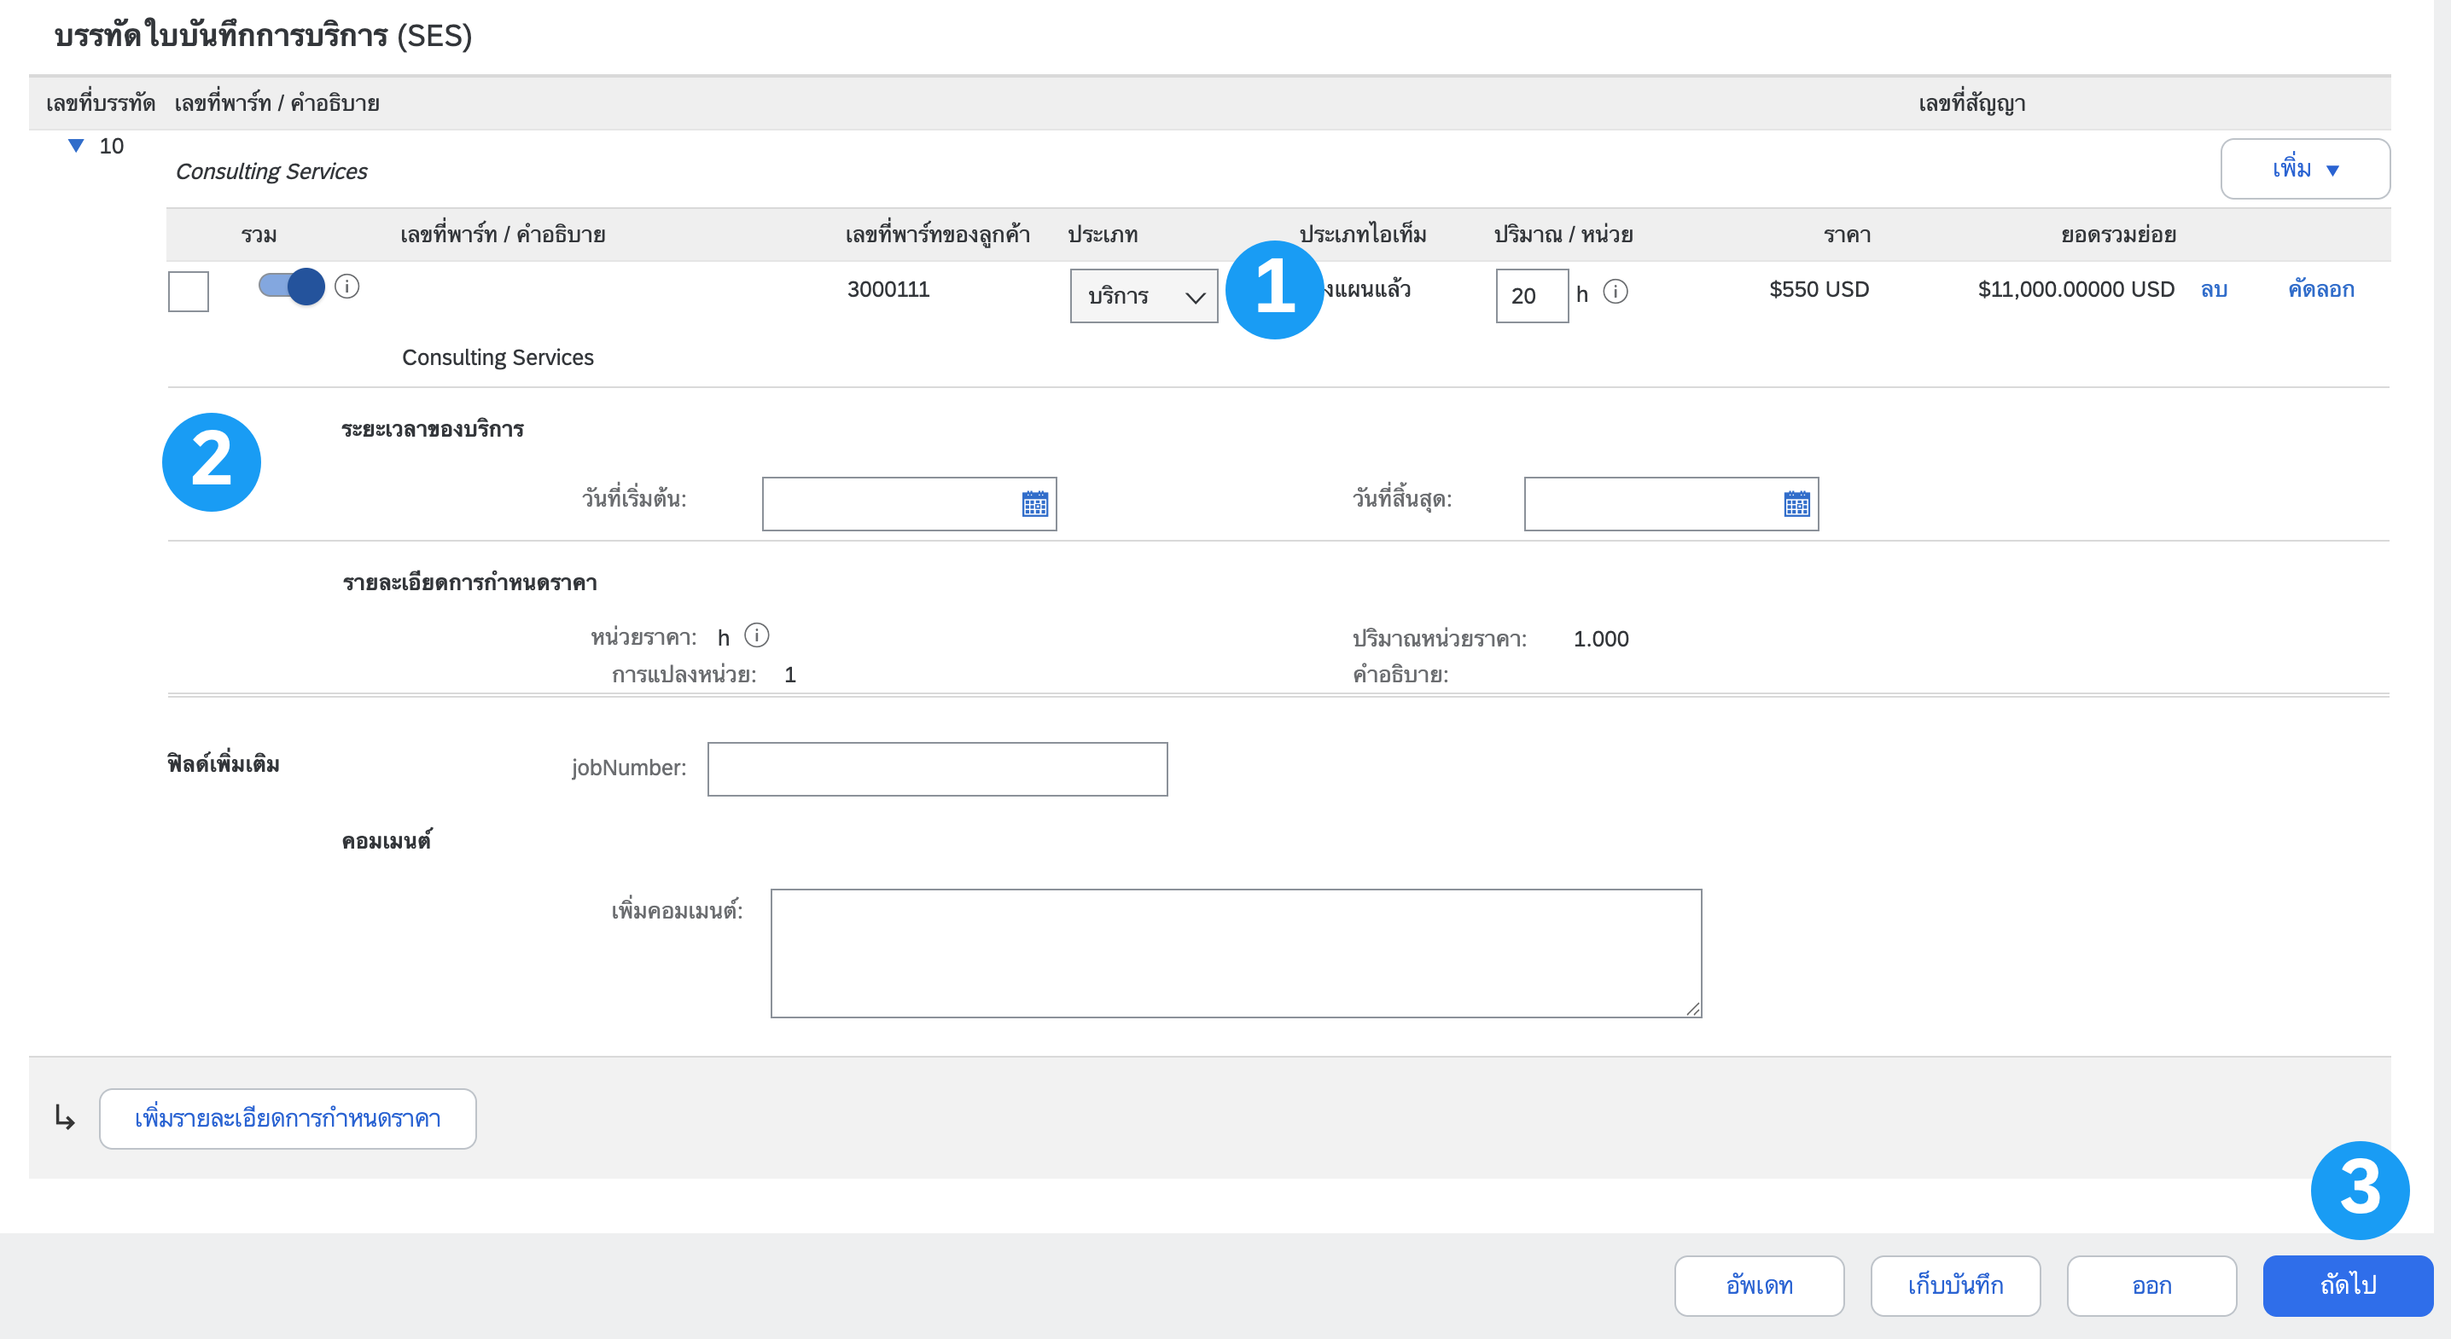Expand the เพิ่ม dropdown button
The height and width of the screenshot is (1339, 2451).
click(x=2303, y=169)
